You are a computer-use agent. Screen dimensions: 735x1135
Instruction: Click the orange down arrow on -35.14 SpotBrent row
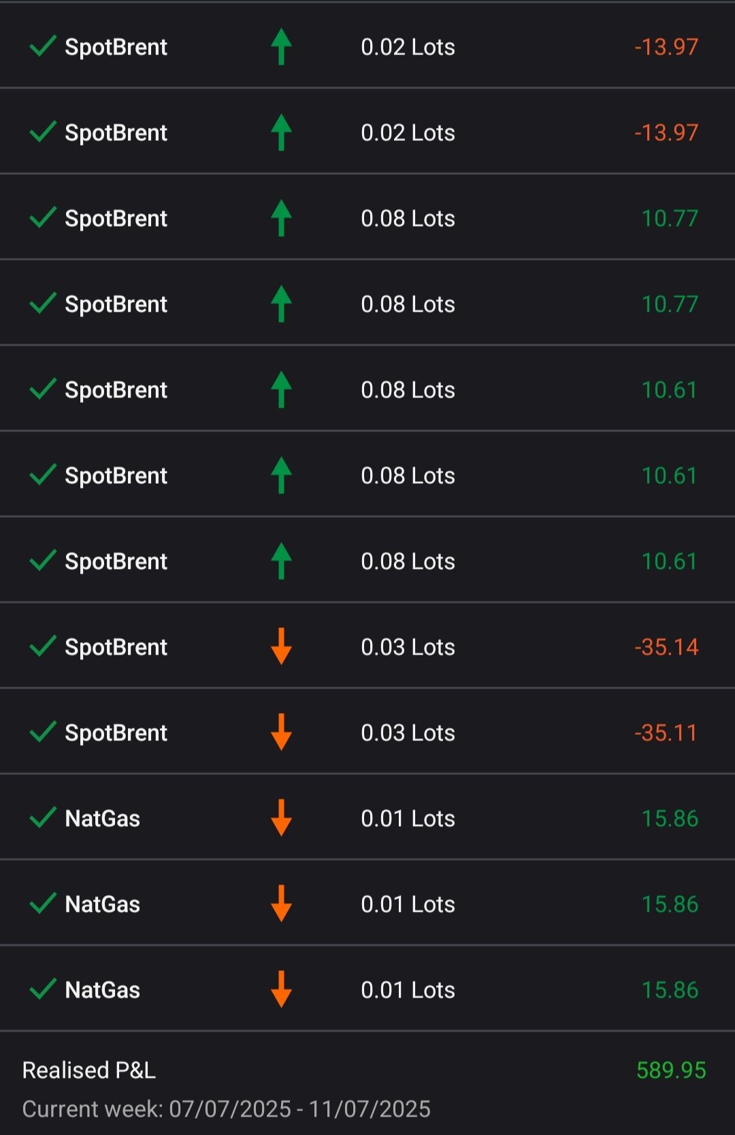coord(281,646)
